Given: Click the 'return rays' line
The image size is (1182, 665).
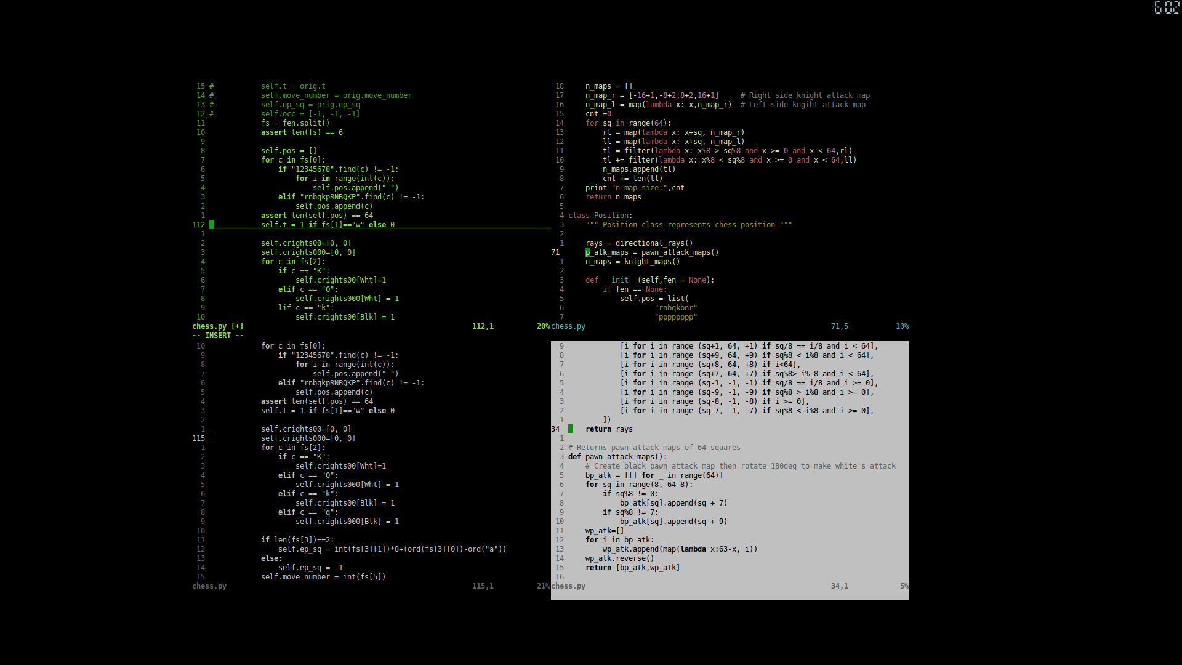Looking at the screenshot, I should tap(609, 429).
